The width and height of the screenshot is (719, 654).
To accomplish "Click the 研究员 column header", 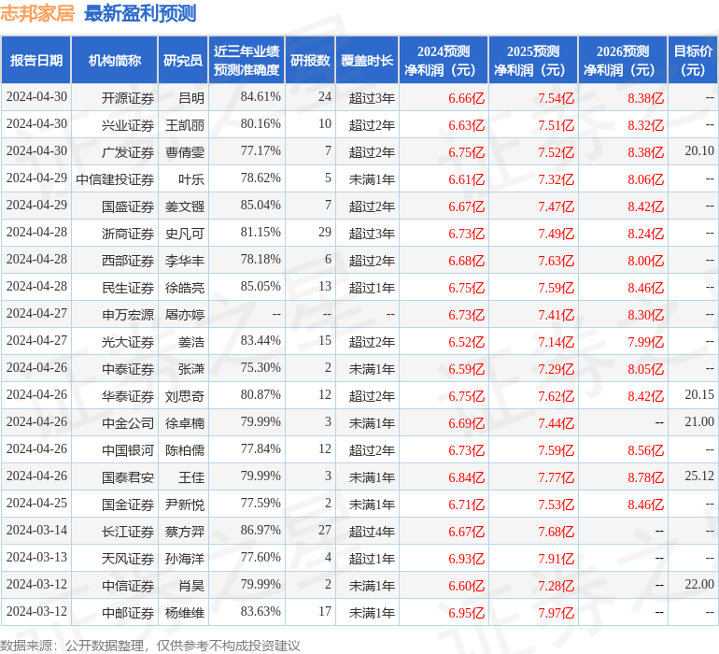I will click(x=183, y=61).
